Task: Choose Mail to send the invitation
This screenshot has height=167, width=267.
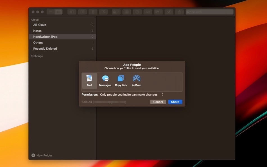Action: coord(89,81)
